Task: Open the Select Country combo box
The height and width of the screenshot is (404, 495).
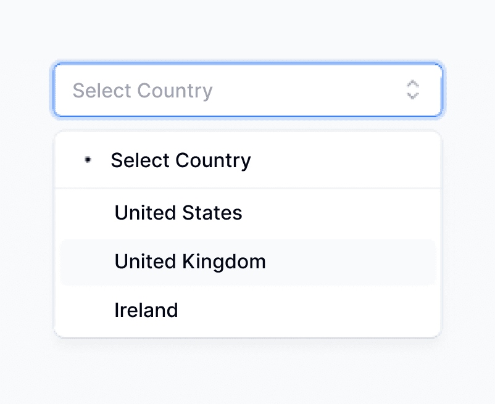Action: click(247, 90)
